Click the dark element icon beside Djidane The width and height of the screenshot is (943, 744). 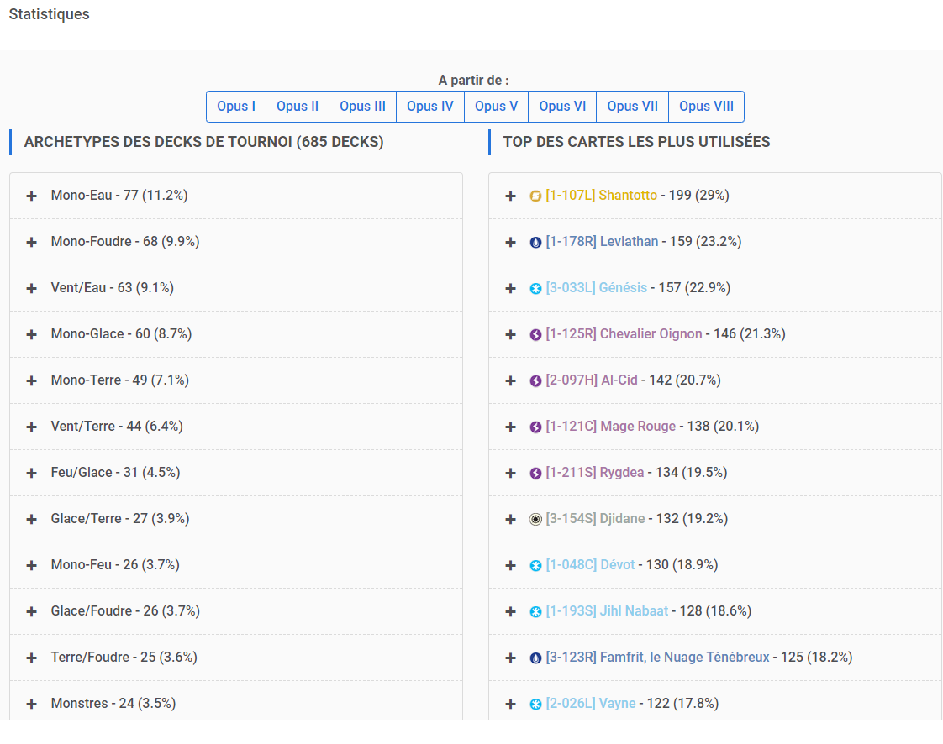535,519
